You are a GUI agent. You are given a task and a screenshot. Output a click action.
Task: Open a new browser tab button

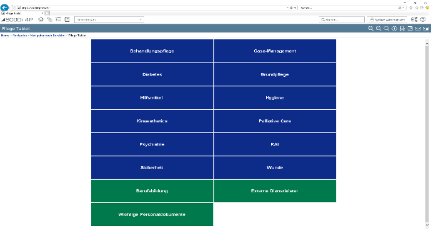(x=47, y=13)
